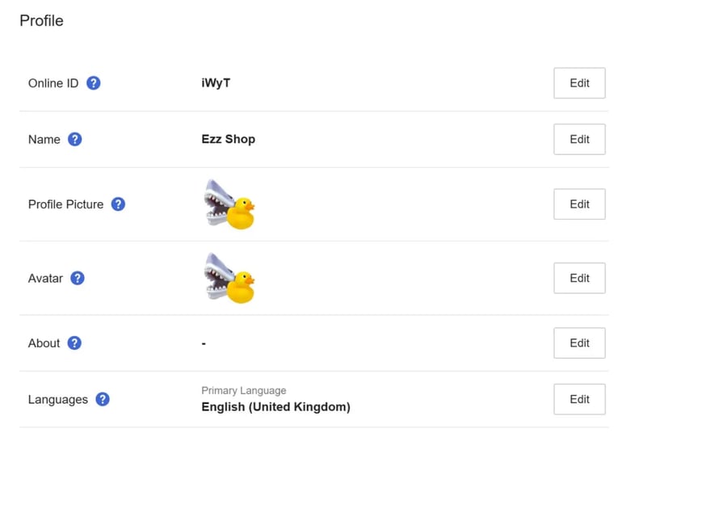
Task: Click the Avatar shark and duck image
Action: [x=229, y=278]
